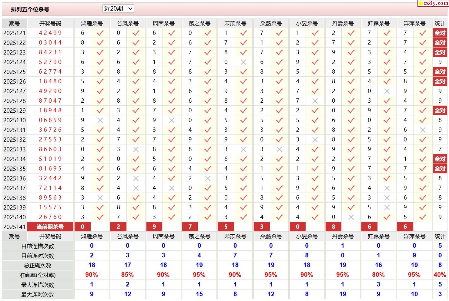This screenshot has height=301, width=449.
Task: Click the 40% accuracy value in 统计 column
Action: (440, 275)
